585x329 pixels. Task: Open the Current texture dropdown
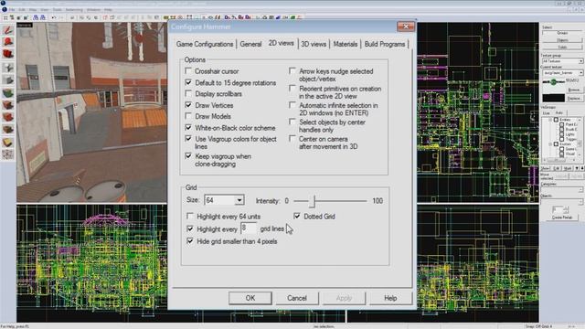(x=581, y=73)
